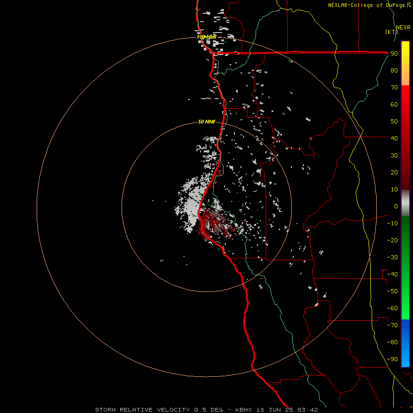This screenshot has height=413, width=413.
Task: Click the 10 value on the velocity scale
Action: [x=394, y=190]
